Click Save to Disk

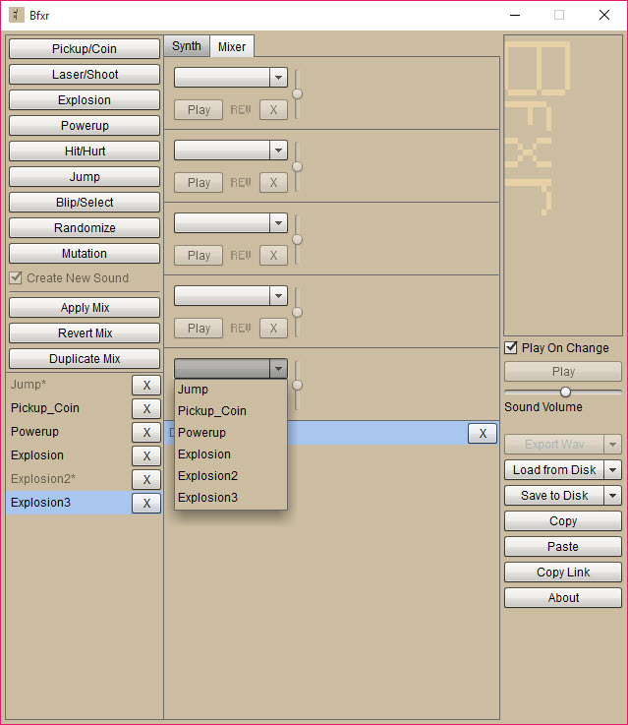[x=554, y=496]
